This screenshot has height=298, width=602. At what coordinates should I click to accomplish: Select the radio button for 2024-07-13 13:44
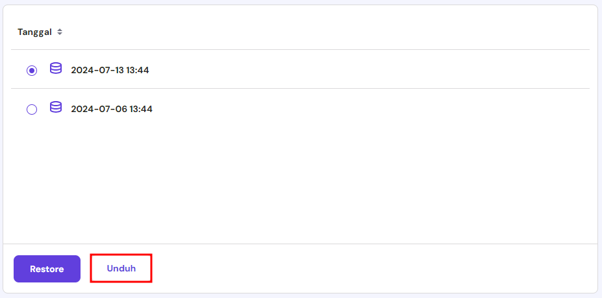coord(32,71)
